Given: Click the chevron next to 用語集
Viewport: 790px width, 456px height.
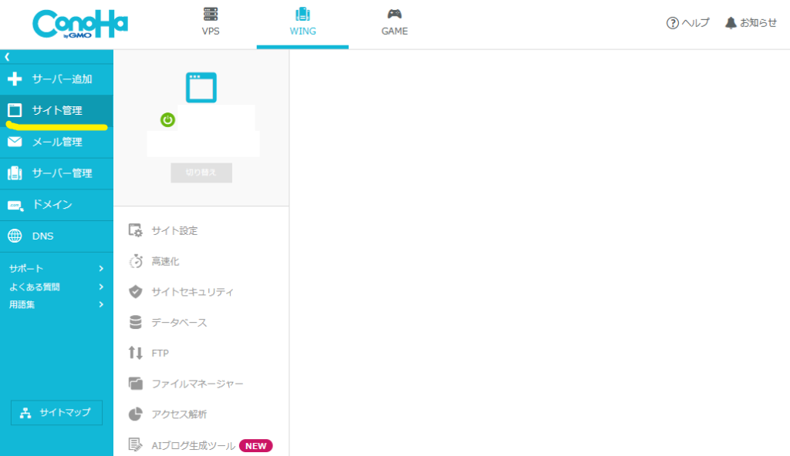Looking at the screenshot, I should pos(101,304).
